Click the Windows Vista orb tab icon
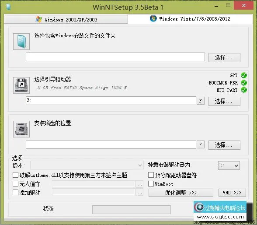Viewport: 257px width, 225px height. tap(153, 18)
